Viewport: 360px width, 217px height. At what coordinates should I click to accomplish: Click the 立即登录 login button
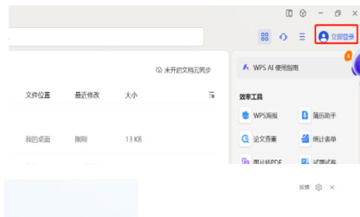click(336, 36)
